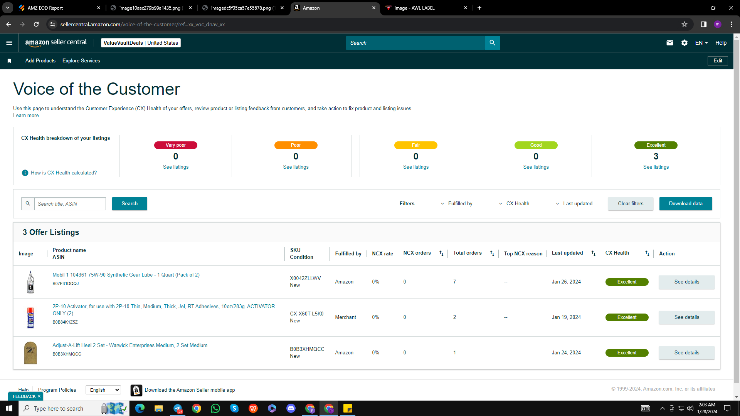Click the header Search input field
The height and width of the screenshot is (416, 740).
[x=415, y=43]
